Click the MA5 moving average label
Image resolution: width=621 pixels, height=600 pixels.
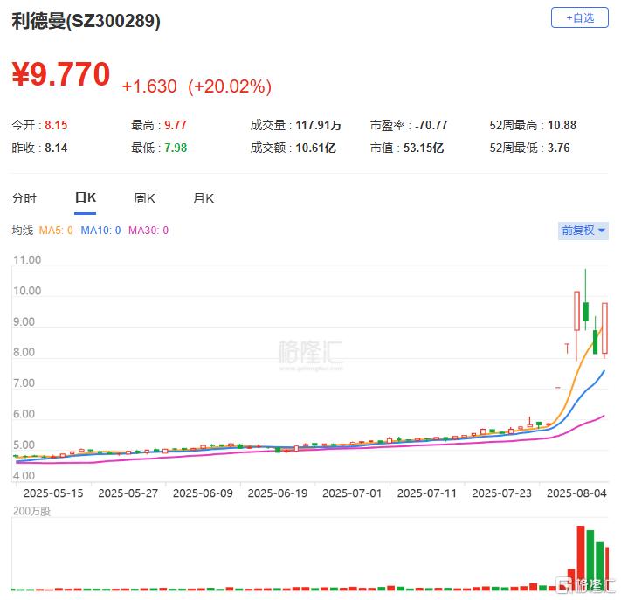[56, 231]
